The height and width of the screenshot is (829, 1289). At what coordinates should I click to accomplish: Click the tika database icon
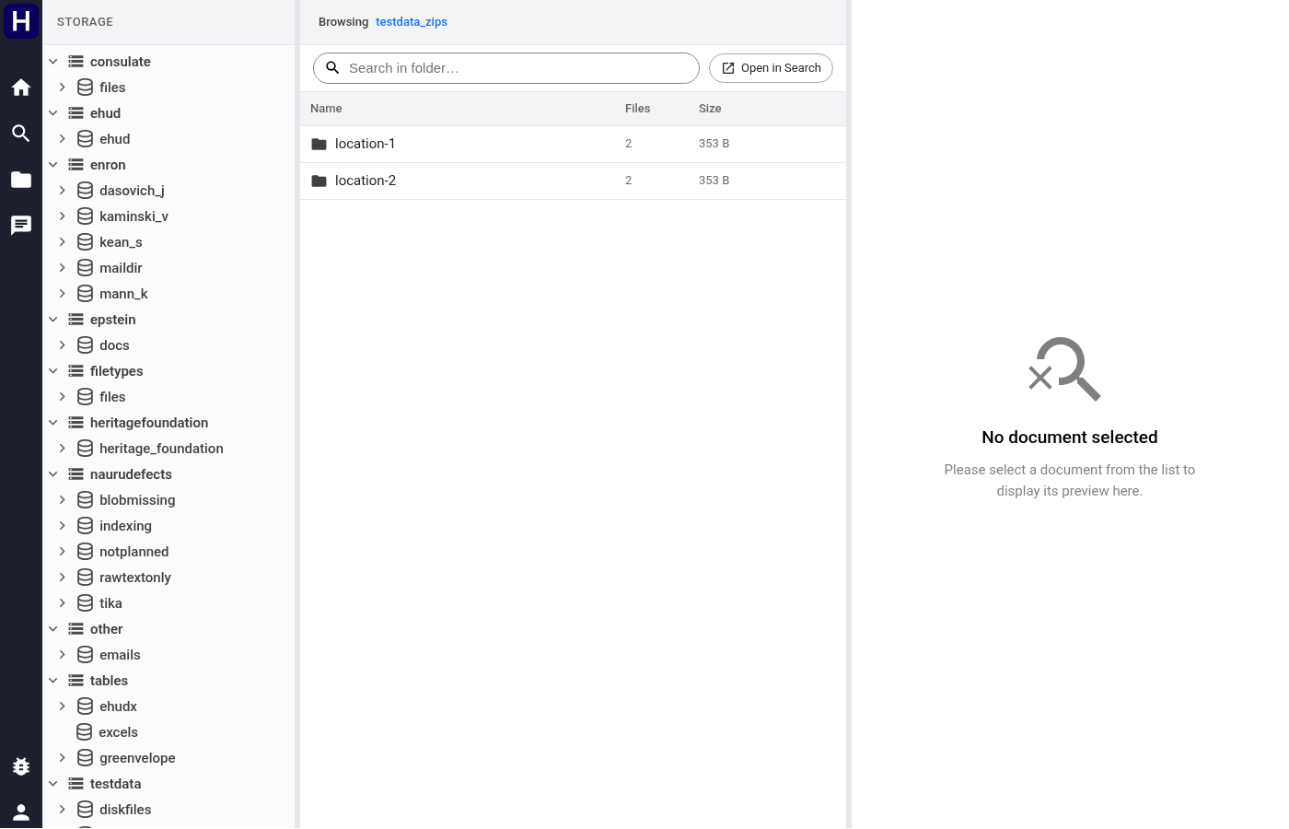[85, 603]
